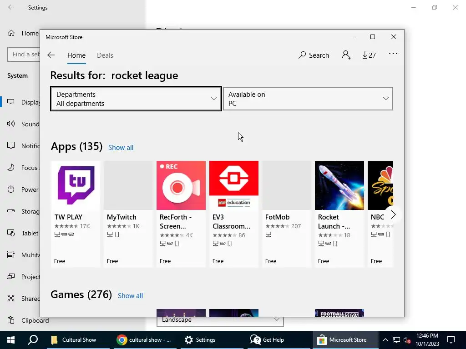Expand the Available on PC dropdown
Viewport: 466px width, 349px height.
coord(308,99)
